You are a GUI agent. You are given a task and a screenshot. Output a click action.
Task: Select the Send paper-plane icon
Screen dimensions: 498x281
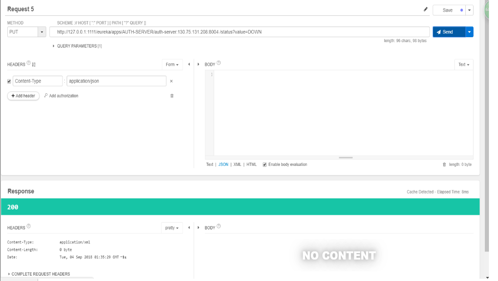tap(439, 31)
